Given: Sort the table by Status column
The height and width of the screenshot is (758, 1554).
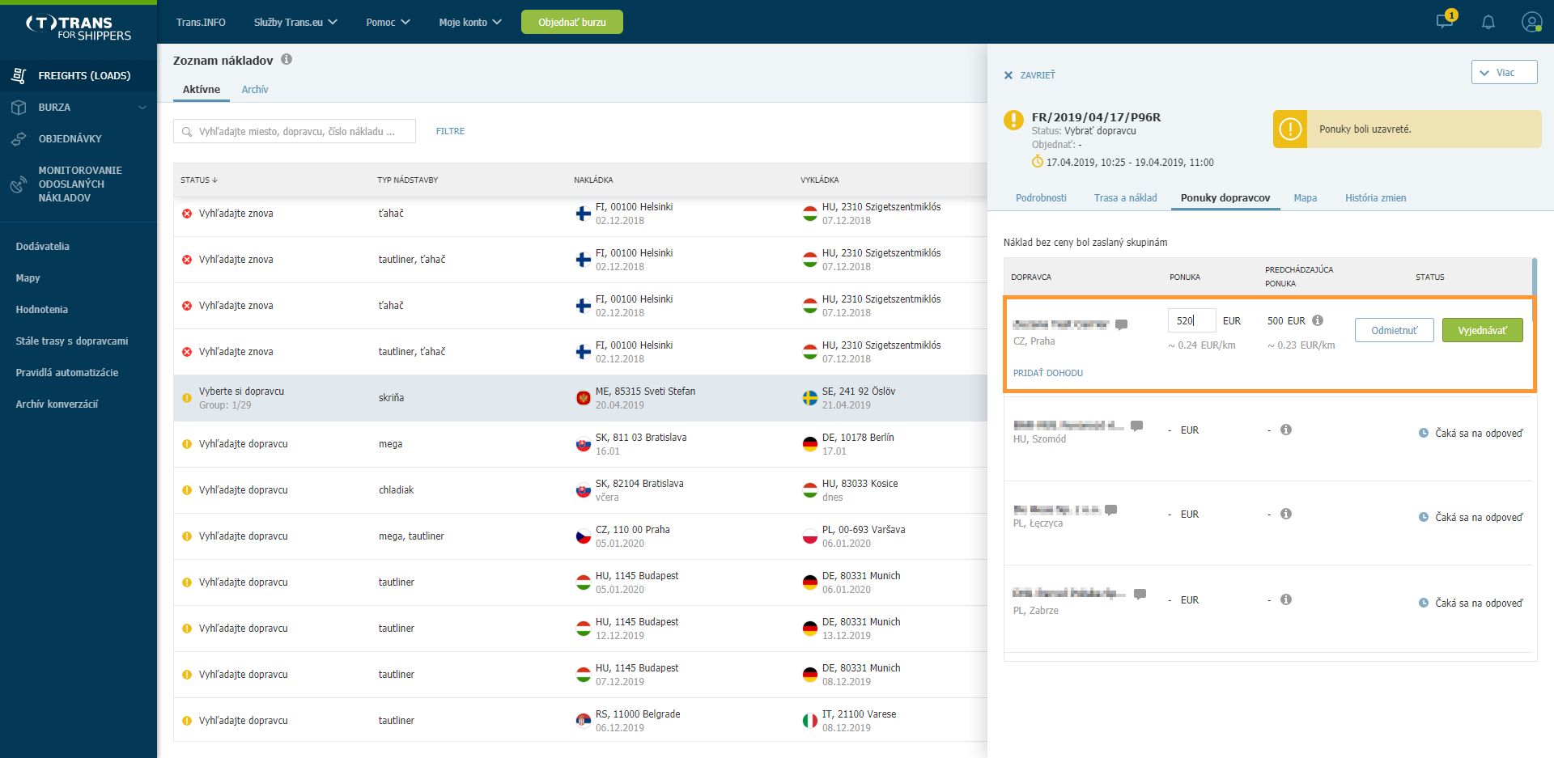Looking at the screenshot, I should [x=199, y=180].
